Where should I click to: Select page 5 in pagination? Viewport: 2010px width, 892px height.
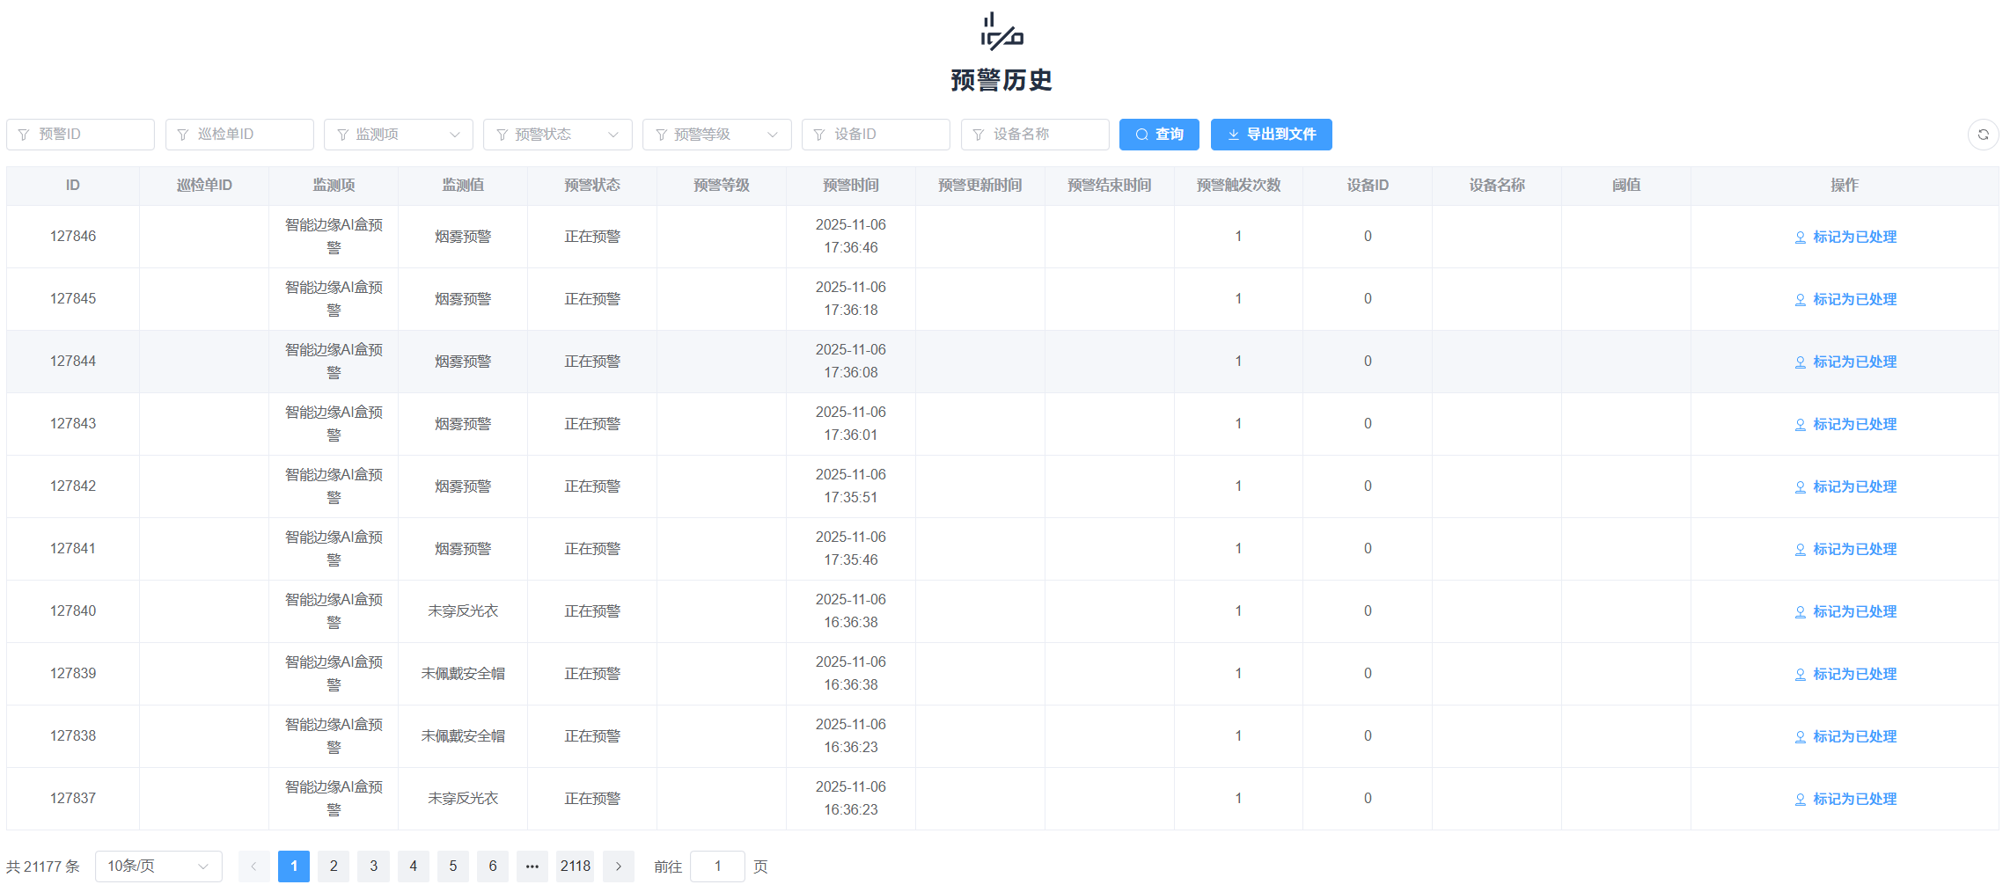coord(452,866)
